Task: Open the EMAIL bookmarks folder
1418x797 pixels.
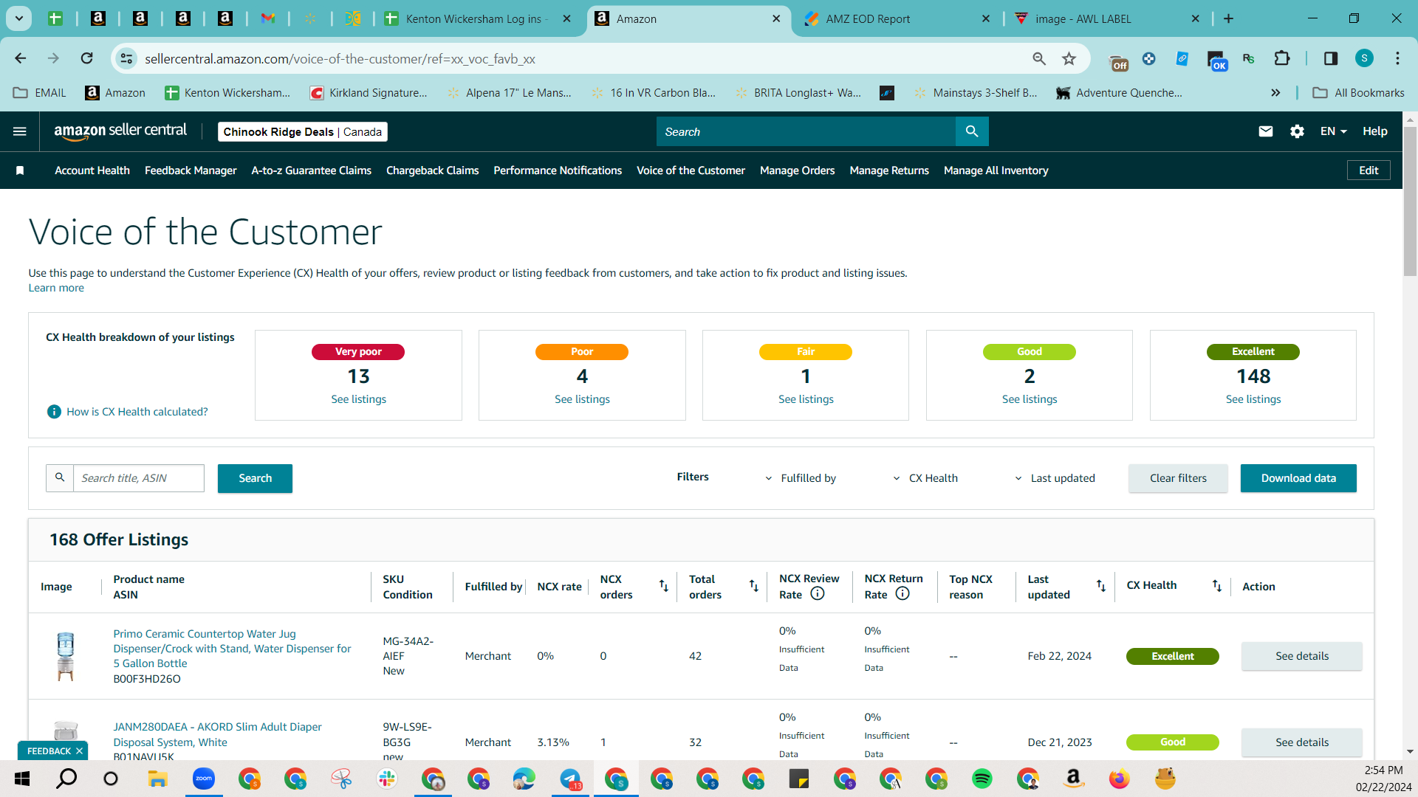Action: click(x=40, y=92)
